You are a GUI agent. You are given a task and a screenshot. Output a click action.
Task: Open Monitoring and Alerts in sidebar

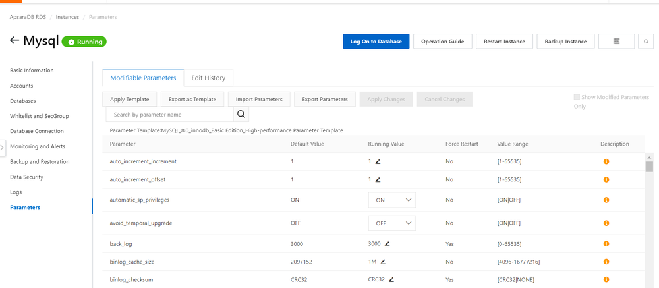pos(39,146)
